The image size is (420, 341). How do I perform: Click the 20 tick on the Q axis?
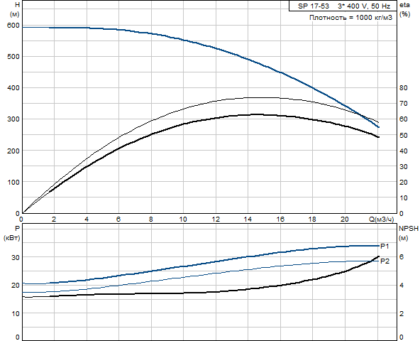tap(345, 220)
